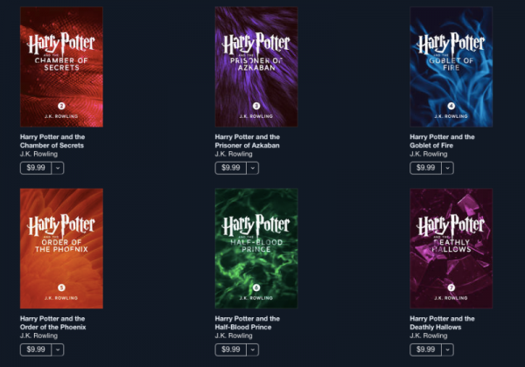Open Chamber of Secrets red cover
This screenshot has height=367, width=525.
point(61,67)
